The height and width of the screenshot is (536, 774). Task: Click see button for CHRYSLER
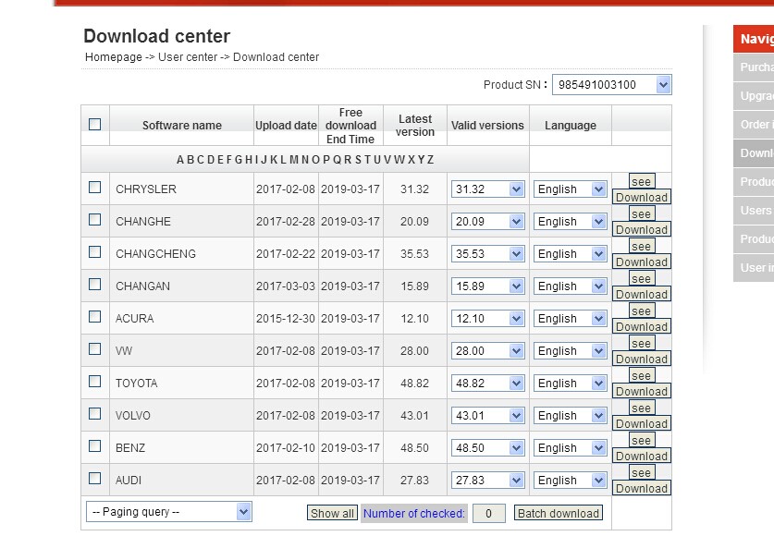642,181
